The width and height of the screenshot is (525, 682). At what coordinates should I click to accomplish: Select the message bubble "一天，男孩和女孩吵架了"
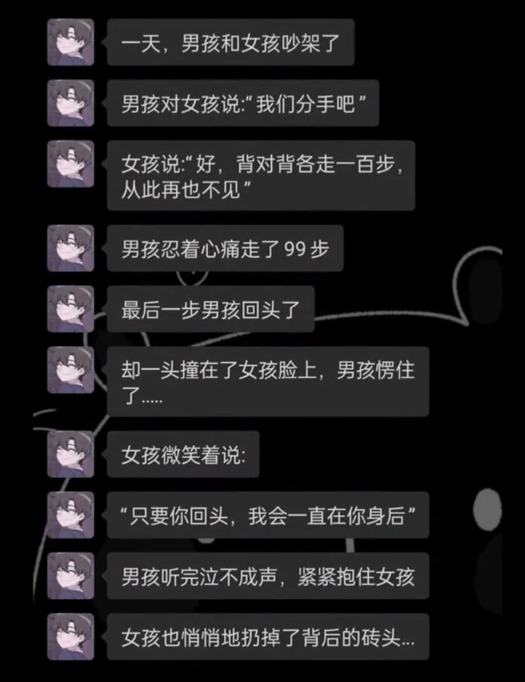pyautogui.click(x=230, y=42)
